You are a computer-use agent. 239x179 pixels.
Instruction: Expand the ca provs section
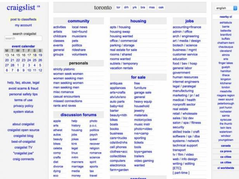[x=225, y=151]
